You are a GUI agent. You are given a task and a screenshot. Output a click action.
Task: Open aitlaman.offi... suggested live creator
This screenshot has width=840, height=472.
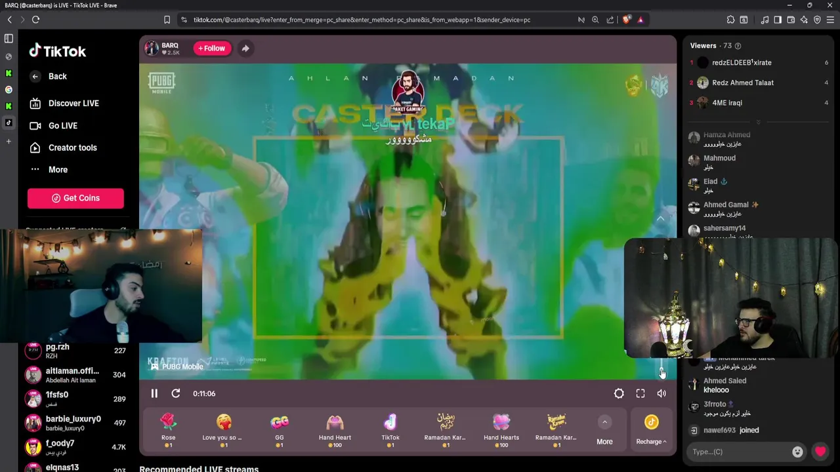pos(75,375)
